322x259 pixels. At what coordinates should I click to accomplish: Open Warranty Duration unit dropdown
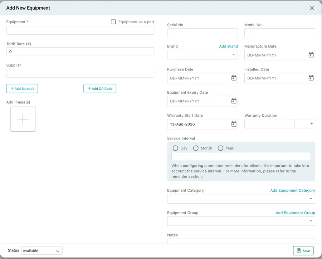pos(304,124)
